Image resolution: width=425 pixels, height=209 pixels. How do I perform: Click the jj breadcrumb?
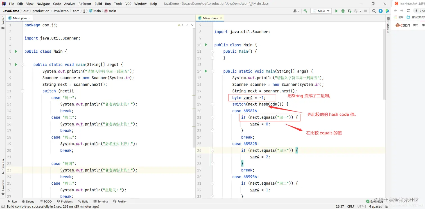pos(84,11)
